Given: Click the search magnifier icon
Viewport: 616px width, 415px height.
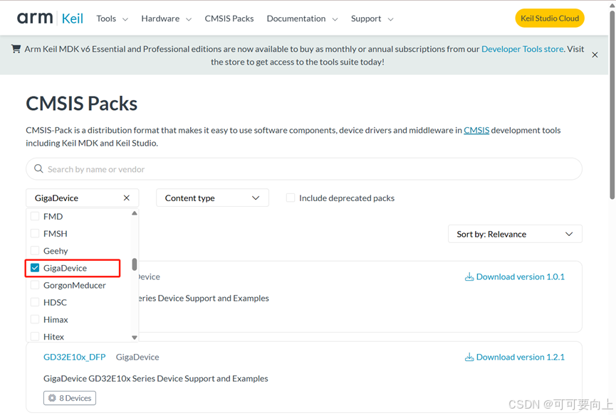Looking at the screenshot, I should 38,169.
